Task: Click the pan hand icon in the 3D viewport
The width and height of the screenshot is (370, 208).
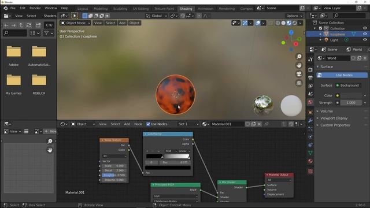Action: pyautogui.click(x=299, y=65)
